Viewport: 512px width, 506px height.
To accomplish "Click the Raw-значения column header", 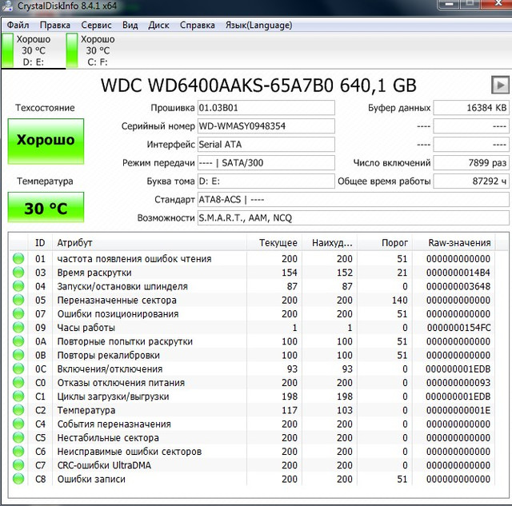I will point(454,243).
